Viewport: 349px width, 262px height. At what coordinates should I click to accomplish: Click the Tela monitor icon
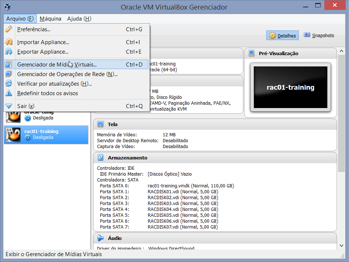(100, 124)
